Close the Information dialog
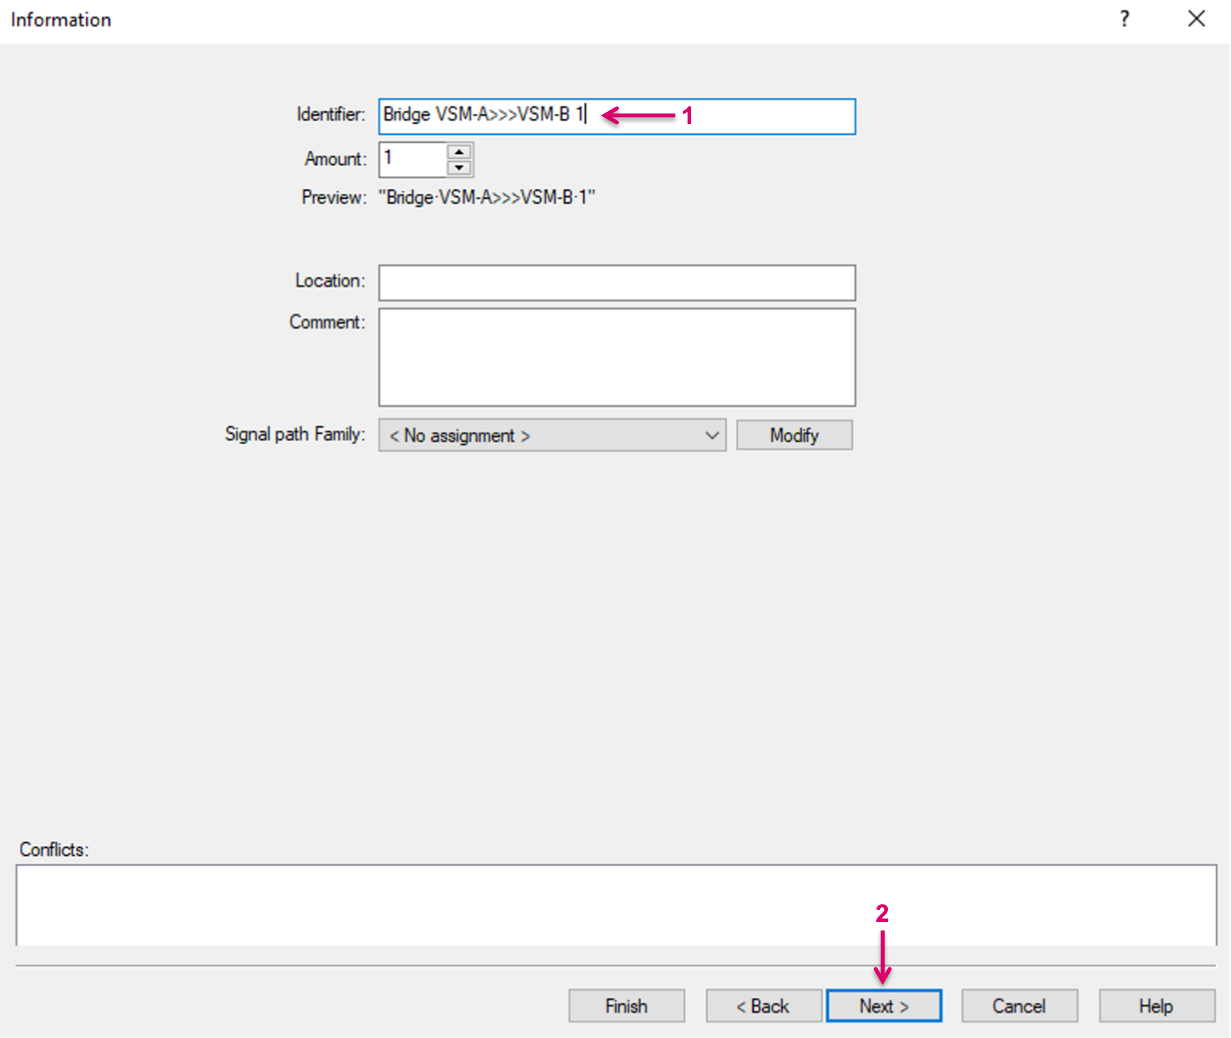This screenshot has height=1038, width=1231. point(1196,19)
